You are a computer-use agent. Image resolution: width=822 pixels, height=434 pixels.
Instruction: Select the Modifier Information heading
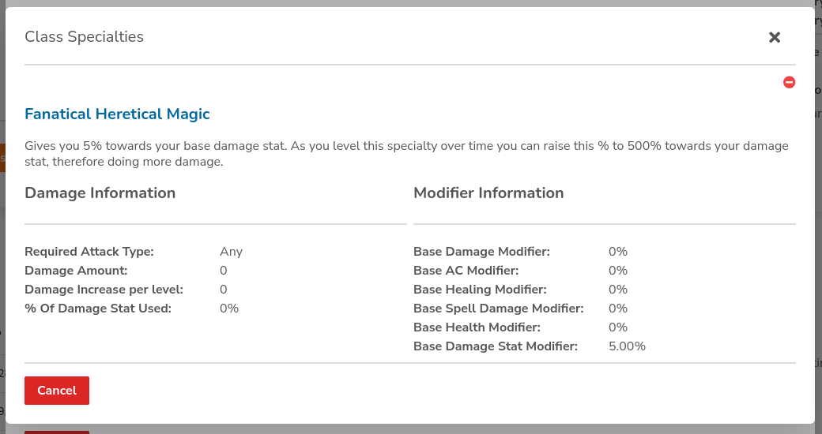click(x=488, y=193)
